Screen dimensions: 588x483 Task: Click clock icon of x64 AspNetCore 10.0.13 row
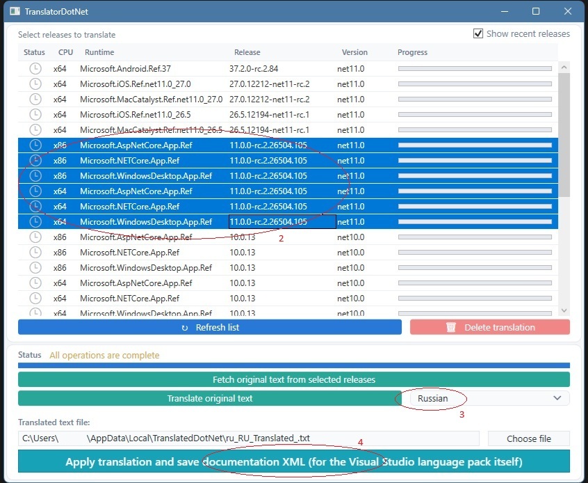tap(35, 283)
